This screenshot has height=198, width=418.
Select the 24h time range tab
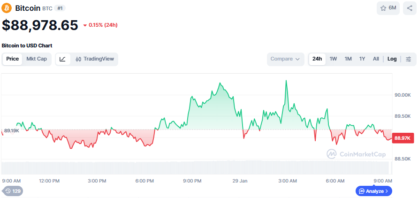coord(317,59)
